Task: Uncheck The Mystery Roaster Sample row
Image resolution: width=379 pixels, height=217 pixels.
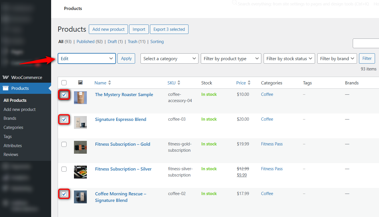Action: pyautogui.click(x=64, y=94)
